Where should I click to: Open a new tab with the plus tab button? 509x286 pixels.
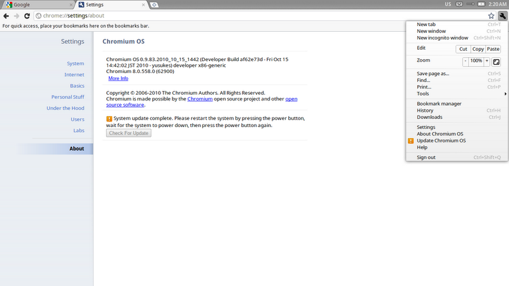[x=154, y=5]
